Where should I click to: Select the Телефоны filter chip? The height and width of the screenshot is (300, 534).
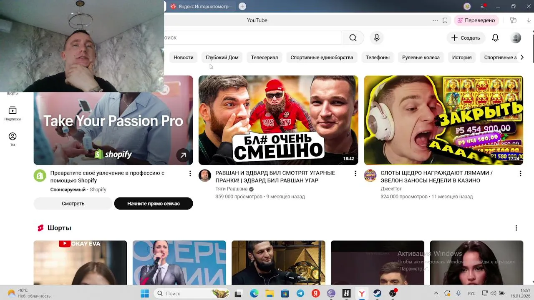coord(378,57)
